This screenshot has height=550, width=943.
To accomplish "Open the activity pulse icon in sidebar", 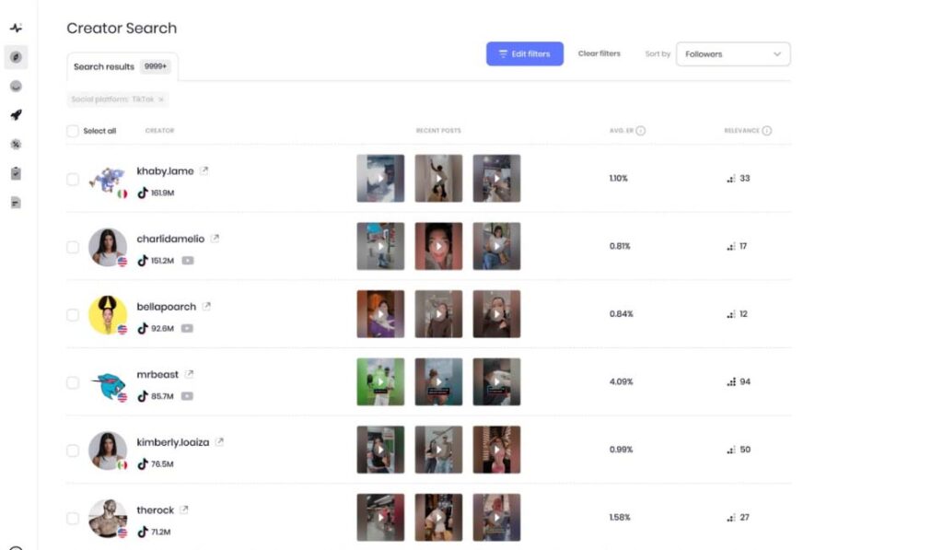I will pos(17,28).
